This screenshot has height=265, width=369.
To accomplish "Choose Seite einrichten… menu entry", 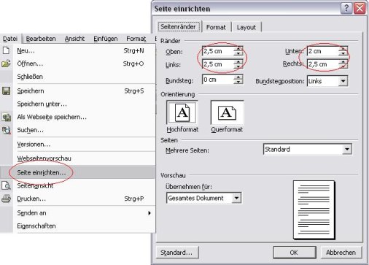I will pyautogui.click(x=78, y=172).
